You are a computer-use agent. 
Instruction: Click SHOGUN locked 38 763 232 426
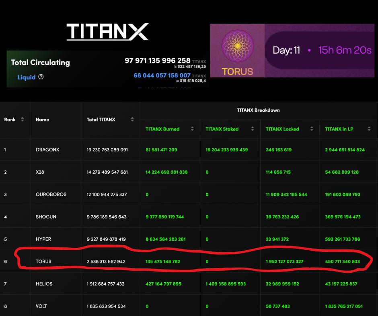[x=282, y=217]
